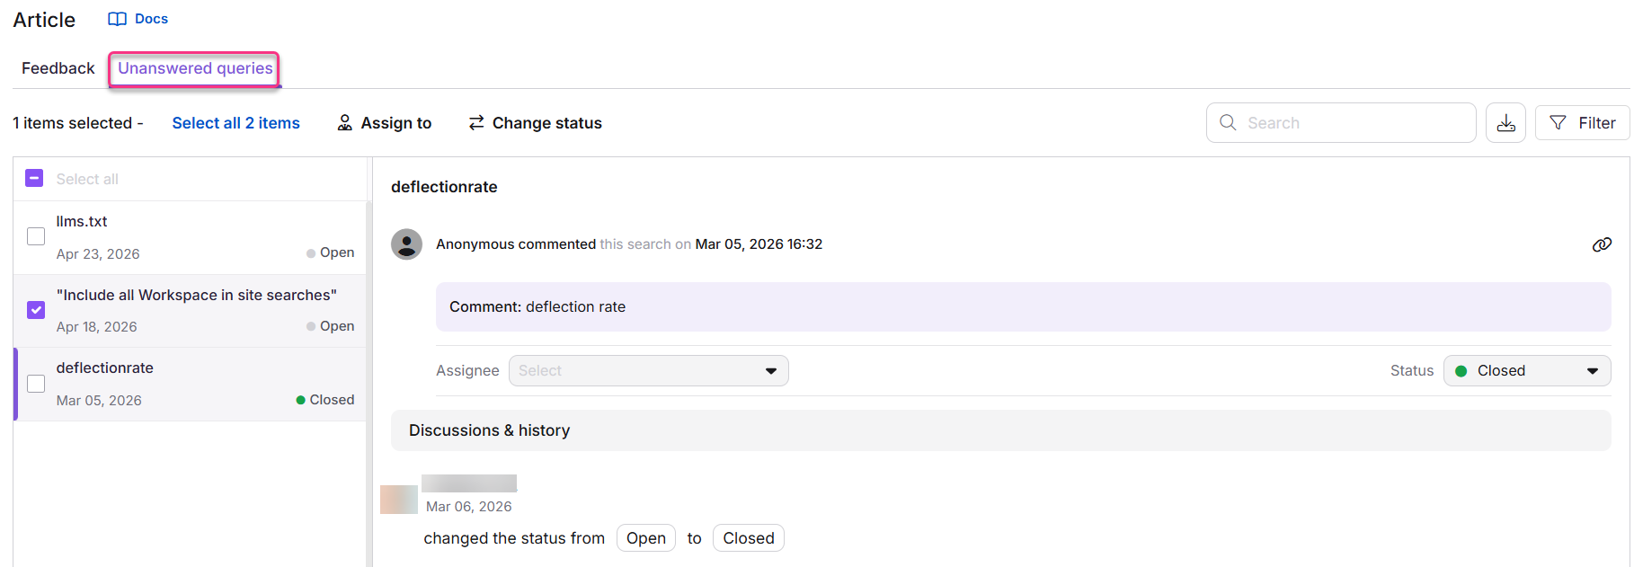Copy link via chain icon
Image resolution: width=1634 pixels, height=567 pixels.
1602,244
